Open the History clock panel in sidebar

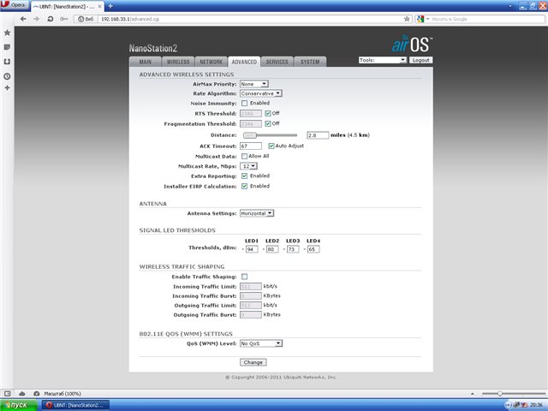(x=7, y=76)
